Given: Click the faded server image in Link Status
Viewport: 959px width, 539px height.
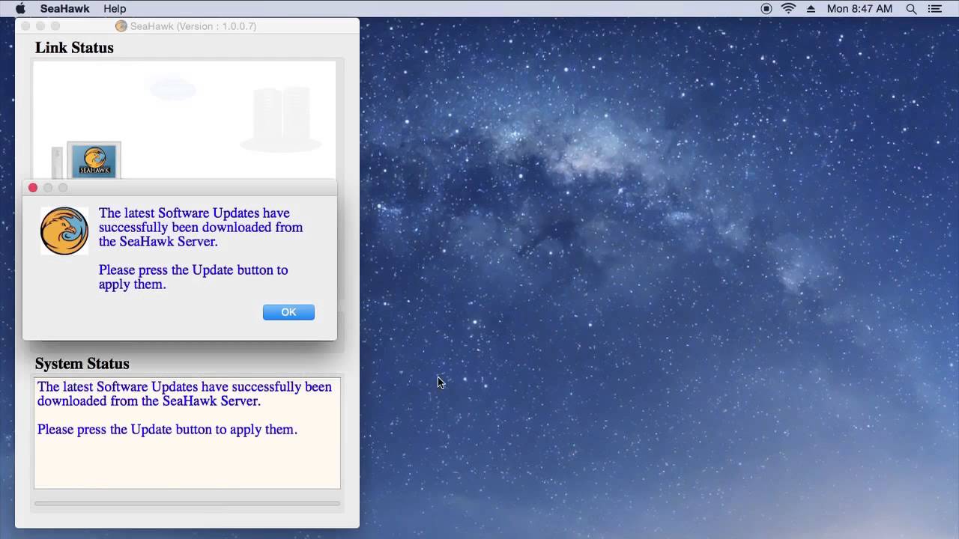Looking at the screenshot, I should click(x=281, y=118).
